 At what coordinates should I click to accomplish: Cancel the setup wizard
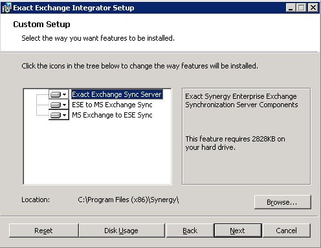286,231
